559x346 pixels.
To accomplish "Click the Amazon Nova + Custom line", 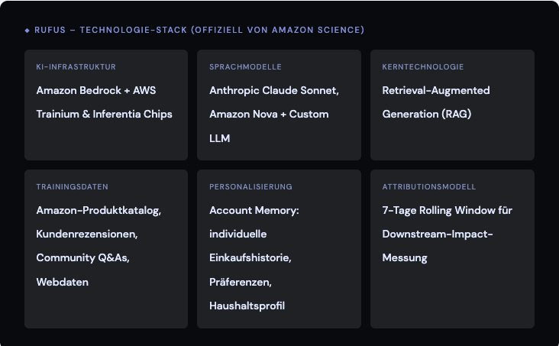I will click(269, 114).
